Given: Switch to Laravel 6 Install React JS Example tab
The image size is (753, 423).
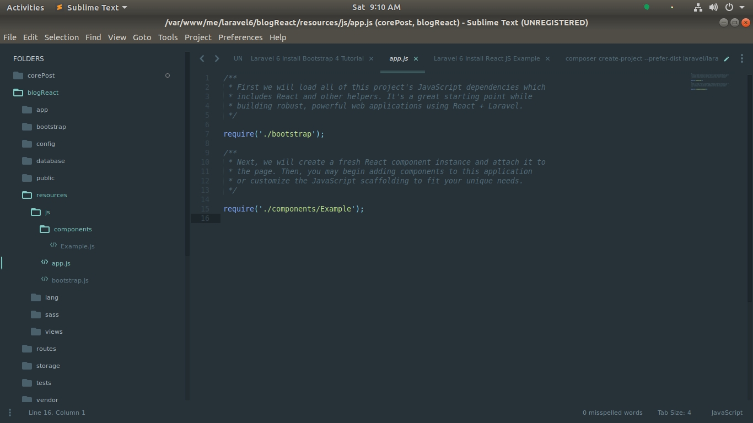Looking at the screenshot, I should point(486,58).
